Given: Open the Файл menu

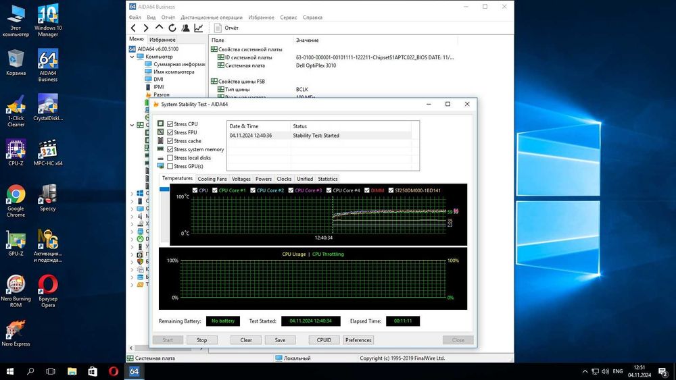Looking at the screenshot, I should click(135, 18).
